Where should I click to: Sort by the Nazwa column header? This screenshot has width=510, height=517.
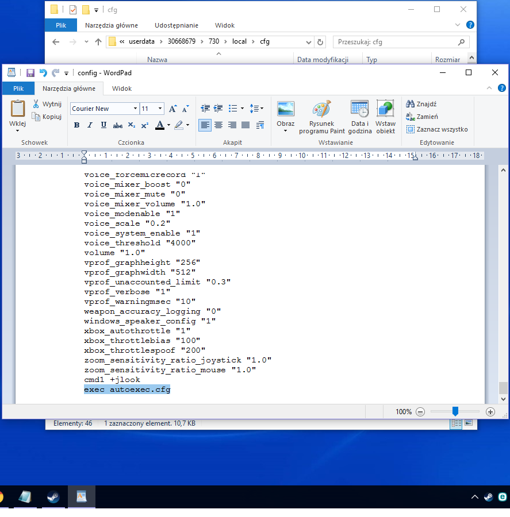pos(157,60)
